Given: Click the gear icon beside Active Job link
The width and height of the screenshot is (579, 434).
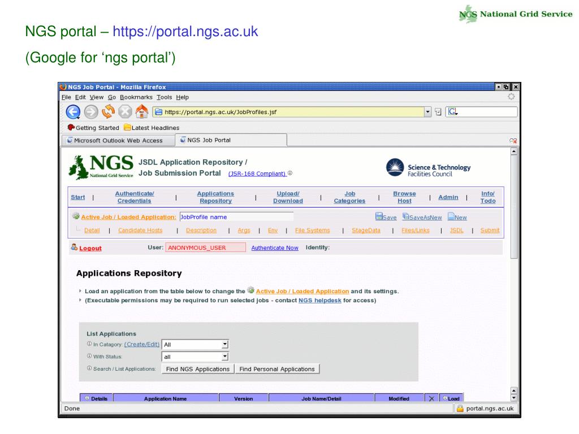Looking at the screenshot, I should coord(76,216).
